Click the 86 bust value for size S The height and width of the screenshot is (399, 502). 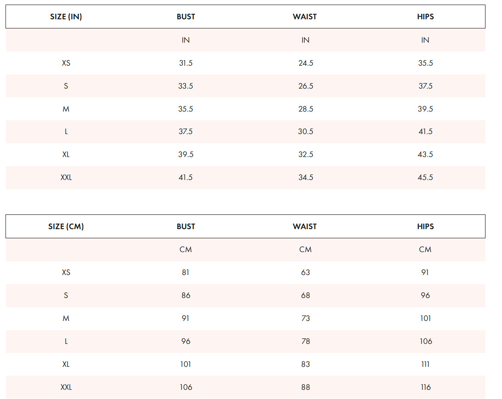[x=186, y=296]
